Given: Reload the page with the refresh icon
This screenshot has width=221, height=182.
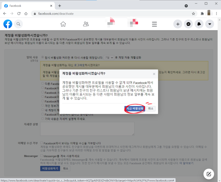Looking at the screenshot, I should pyautogui.click(x=19, y=13).
